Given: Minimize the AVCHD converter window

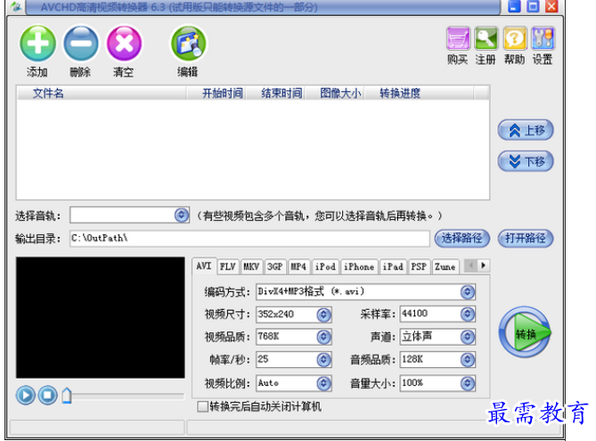Looking at the screenshot, I should click(x=514, y=6).
